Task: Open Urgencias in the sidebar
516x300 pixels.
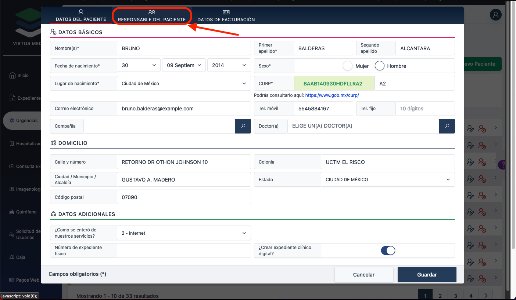Action: [x=26, y=121]
